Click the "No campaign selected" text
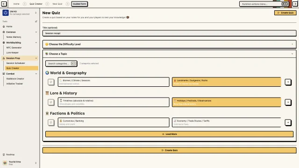The width and height of the screenshot is (299, 168). 20,14
